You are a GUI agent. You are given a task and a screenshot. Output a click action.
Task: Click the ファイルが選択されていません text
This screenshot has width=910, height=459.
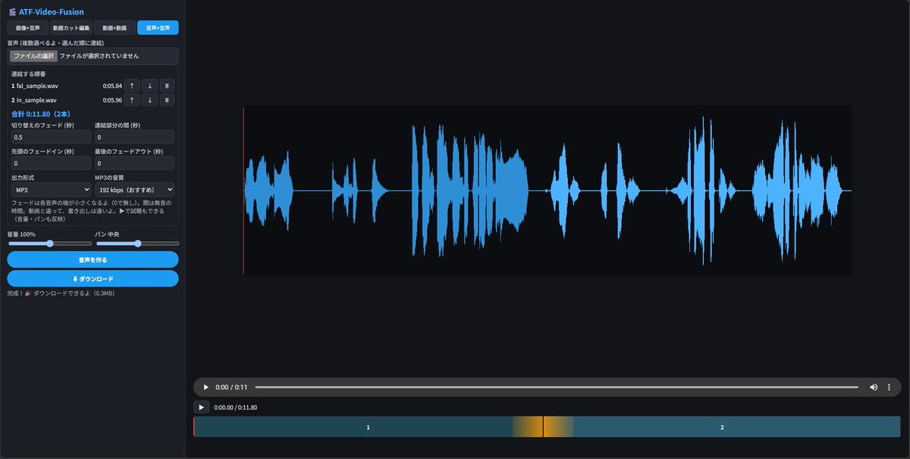click(99, 56)
